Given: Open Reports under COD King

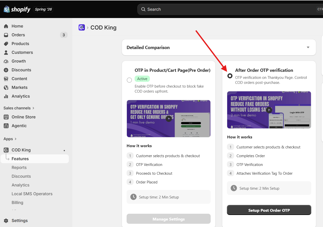Looking at the screenshot, I should coord(19,167).
